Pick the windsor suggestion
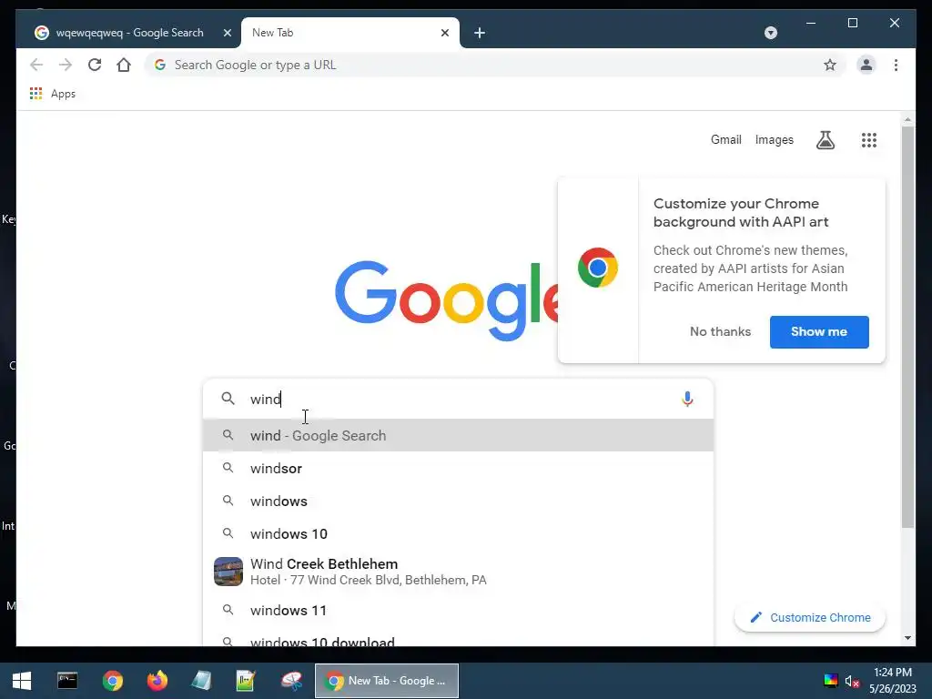The width and height of the screenshot is (932, 699). pyautogui.click(x=458, y=469)
